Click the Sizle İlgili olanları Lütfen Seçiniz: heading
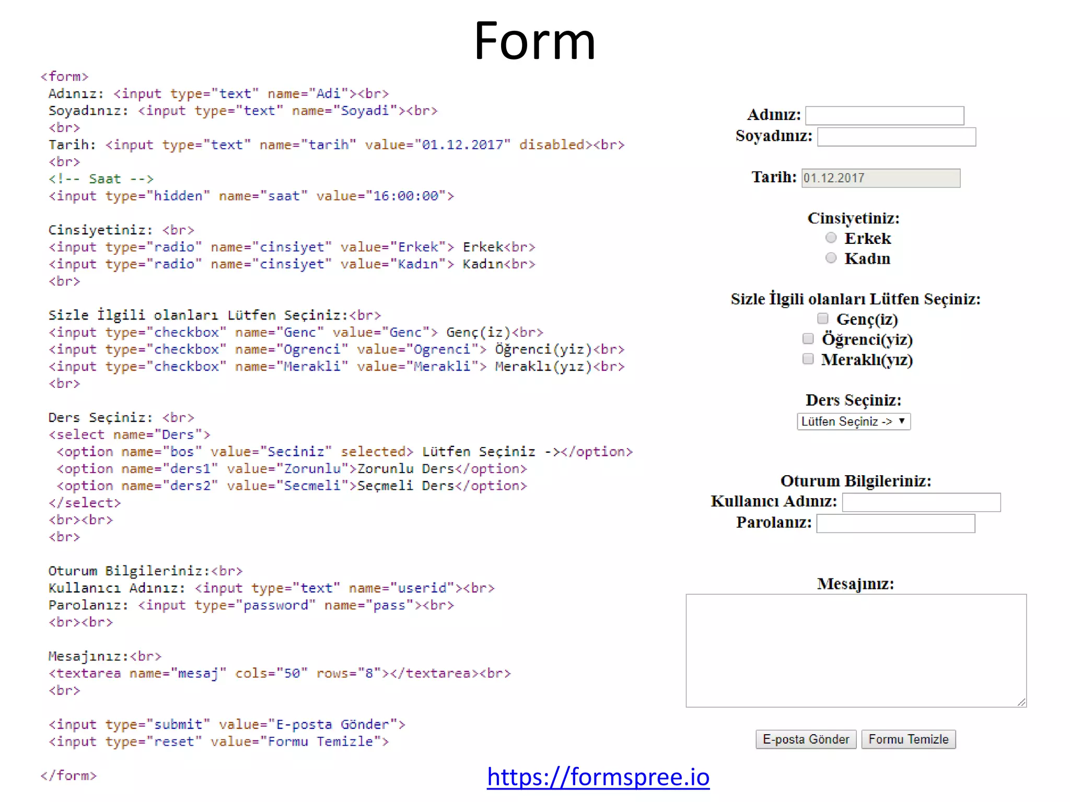Image resolution: width=1070 pixels, height=802 pixels. 856,299
